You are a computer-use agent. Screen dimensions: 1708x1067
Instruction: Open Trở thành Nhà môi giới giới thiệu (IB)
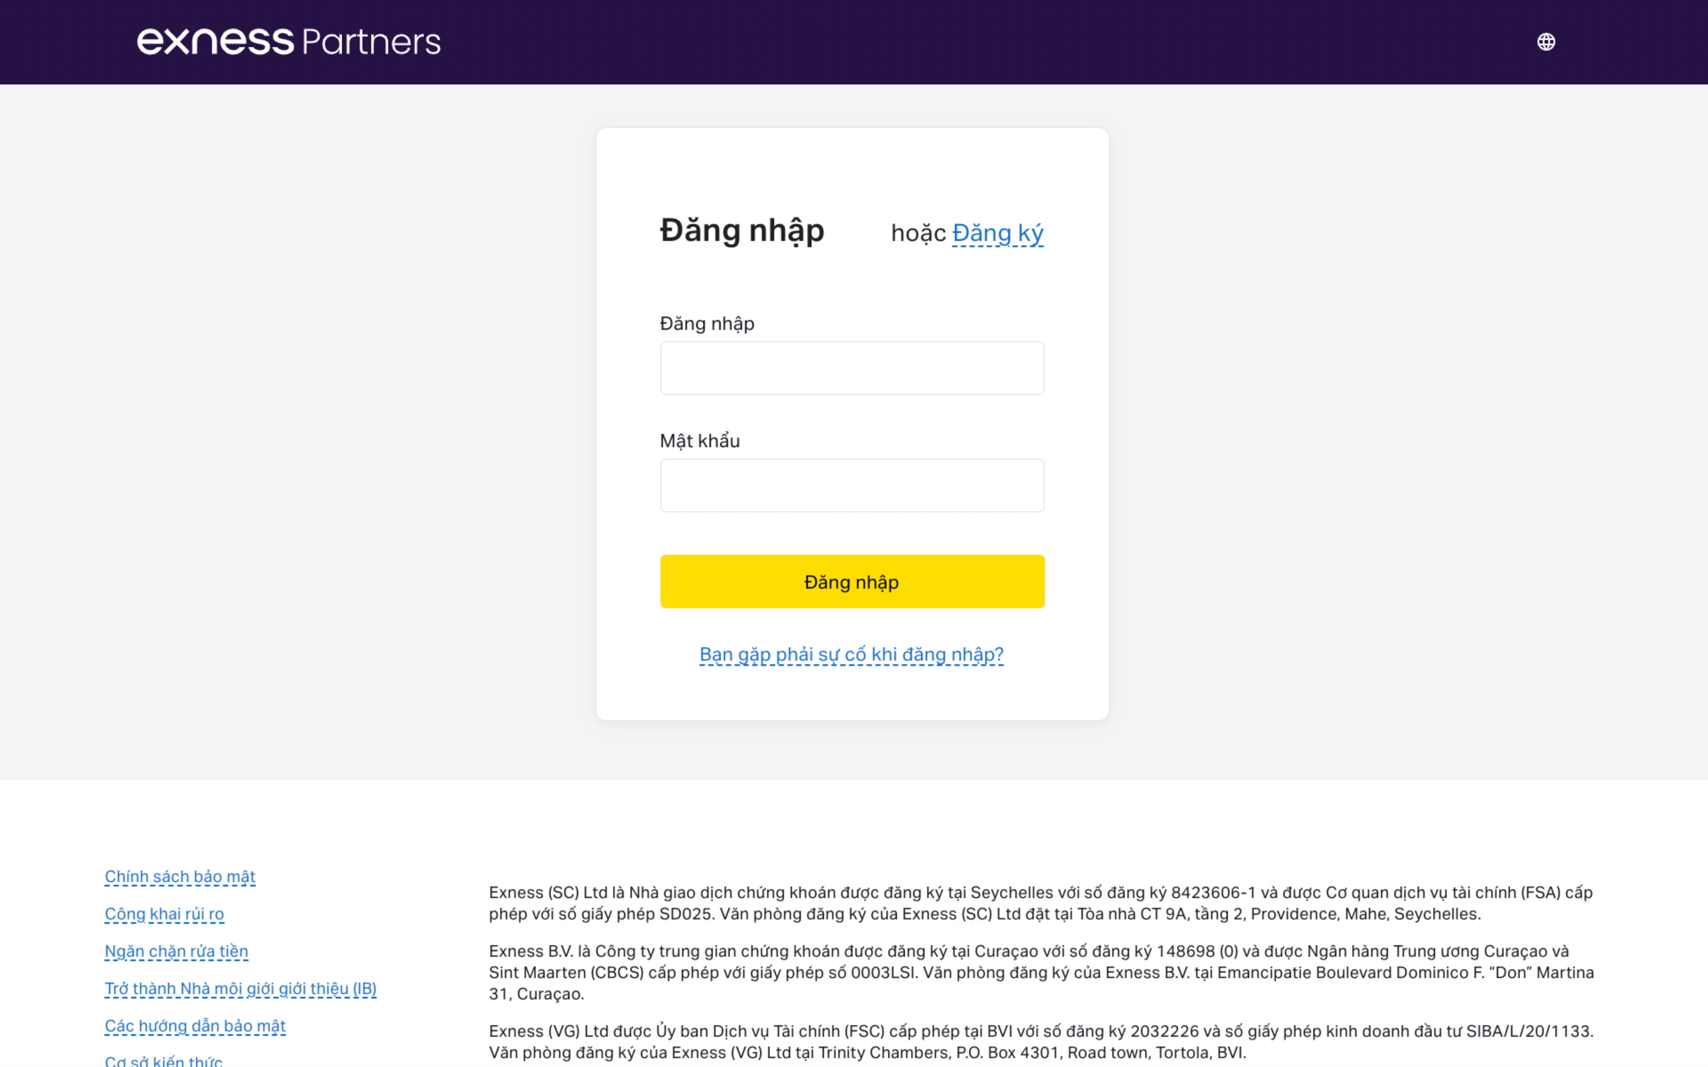[x=241, y=989]
